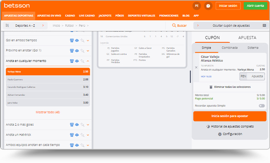Open Apuestas en Vivo menu
The image size is (270, 163).
pos(49,16)
